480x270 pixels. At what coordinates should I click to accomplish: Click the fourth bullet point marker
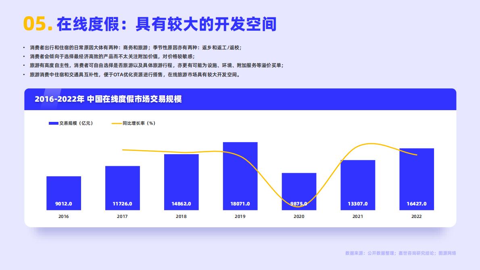(24, 75)
